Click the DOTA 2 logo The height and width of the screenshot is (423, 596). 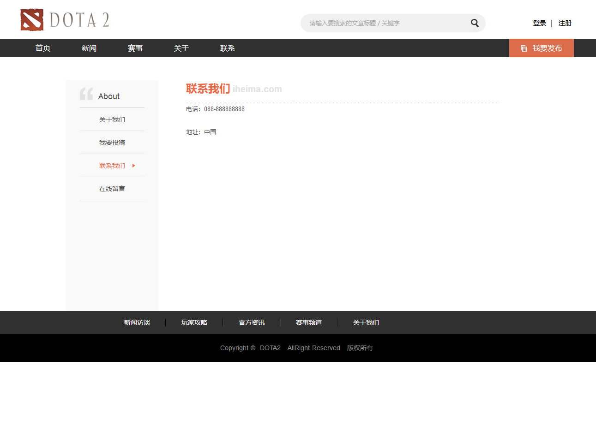[x=65, y=20]
